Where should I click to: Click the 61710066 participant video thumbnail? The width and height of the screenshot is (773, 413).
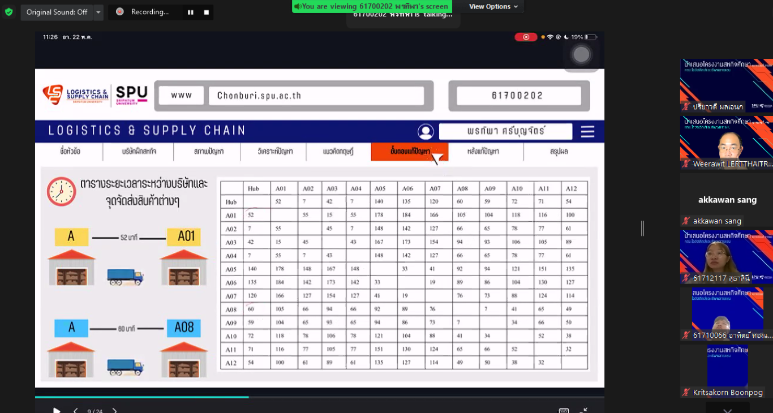pyautogui.click(x=727, y=313)
